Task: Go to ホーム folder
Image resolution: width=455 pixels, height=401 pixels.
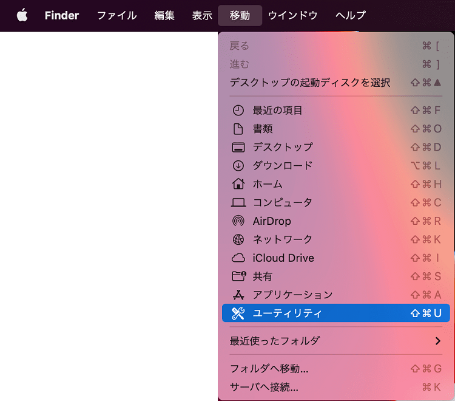Action: click(335, 184)
